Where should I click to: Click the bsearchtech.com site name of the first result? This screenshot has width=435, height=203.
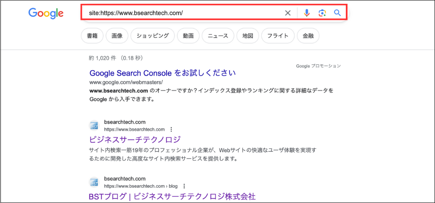click(125, 122)
